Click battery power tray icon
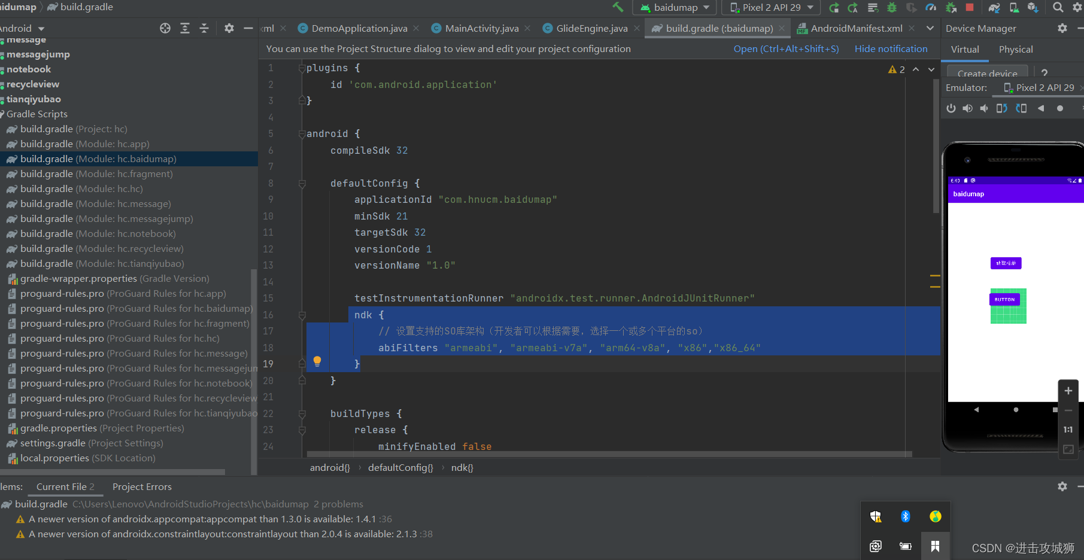Screen dimensions: 1084x560 [906, 546]
